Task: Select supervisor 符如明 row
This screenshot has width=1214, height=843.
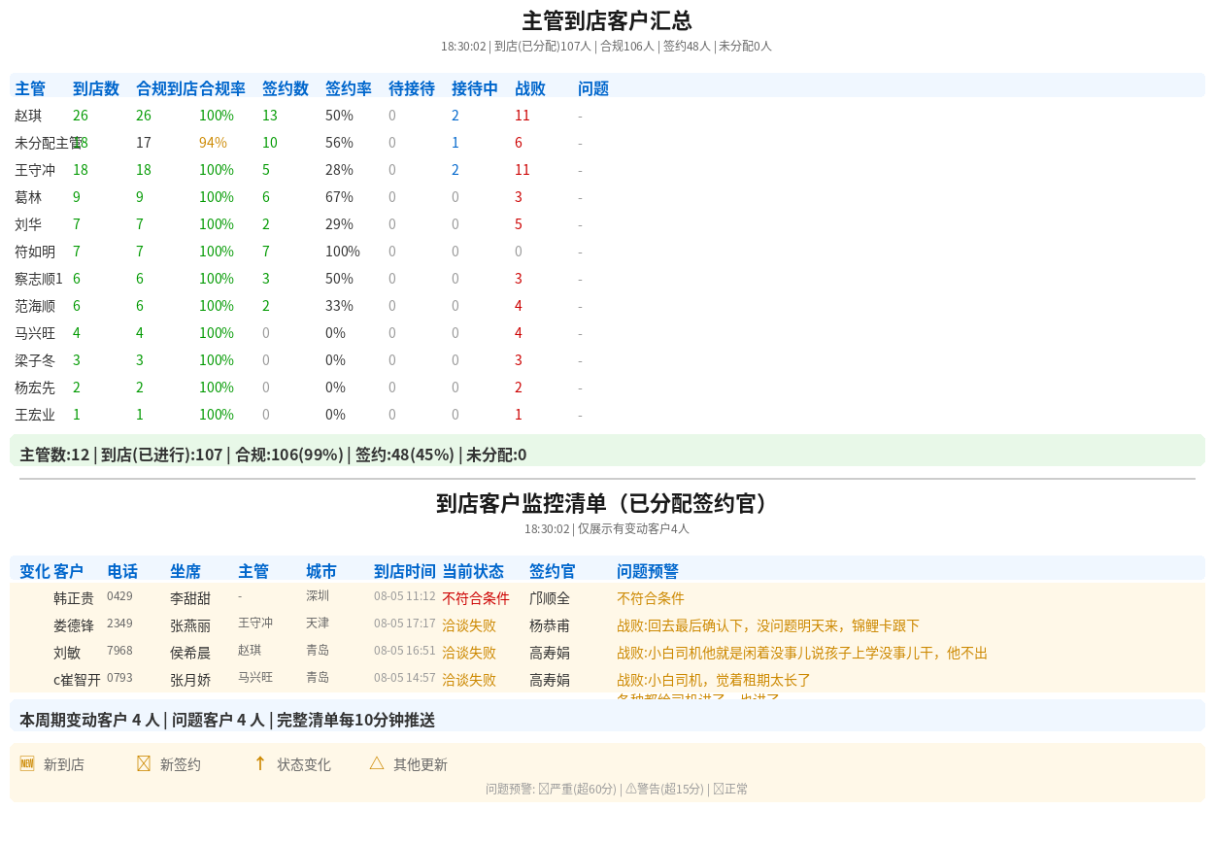Action: 35,252
